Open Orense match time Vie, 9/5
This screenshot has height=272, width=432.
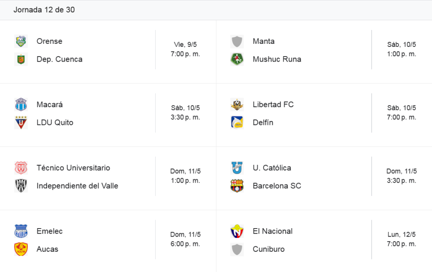(185, 49)
